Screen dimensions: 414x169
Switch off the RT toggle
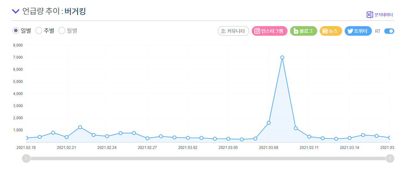389,31
